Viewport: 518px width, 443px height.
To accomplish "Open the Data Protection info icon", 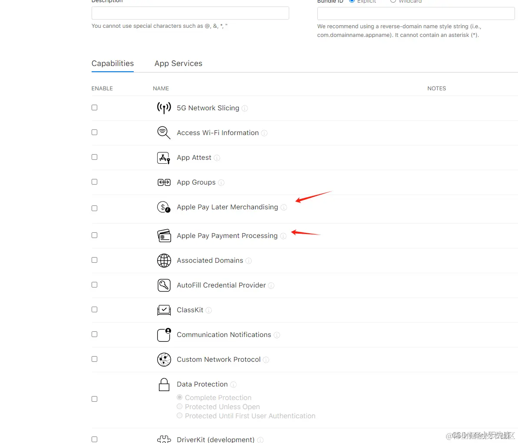I will point(233,384).
